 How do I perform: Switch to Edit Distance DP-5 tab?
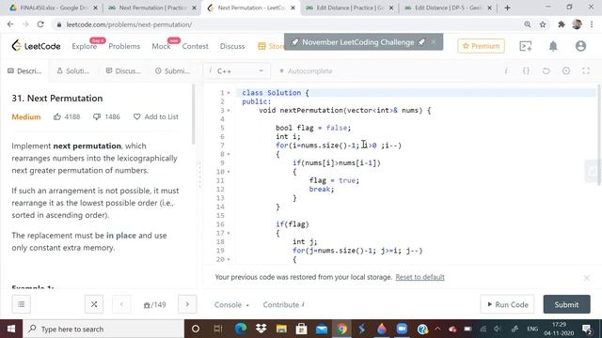pyautogui.click(x=448, y=8)
